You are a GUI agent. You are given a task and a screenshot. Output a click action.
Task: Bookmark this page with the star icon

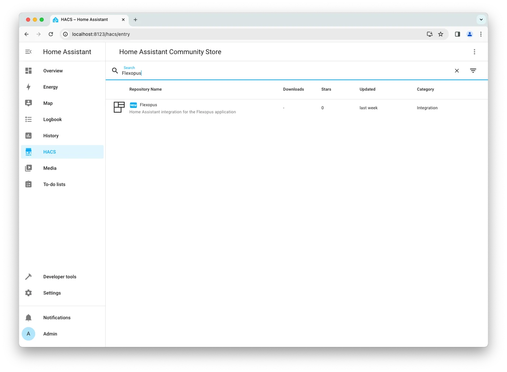[x=440, y=34]
